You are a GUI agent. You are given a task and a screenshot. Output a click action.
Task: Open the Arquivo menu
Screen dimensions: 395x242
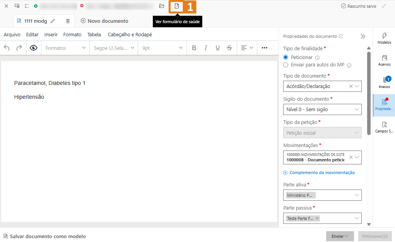pyautogui.click(x=12, y=35)
